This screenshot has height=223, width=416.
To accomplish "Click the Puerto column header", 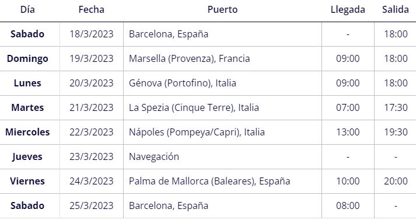I will [222, 9].
